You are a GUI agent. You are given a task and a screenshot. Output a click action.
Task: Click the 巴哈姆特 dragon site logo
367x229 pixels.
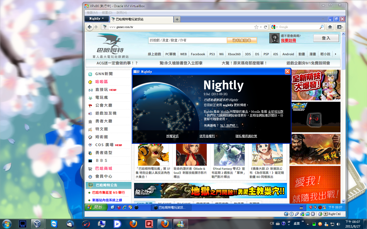tap(110, 46)
